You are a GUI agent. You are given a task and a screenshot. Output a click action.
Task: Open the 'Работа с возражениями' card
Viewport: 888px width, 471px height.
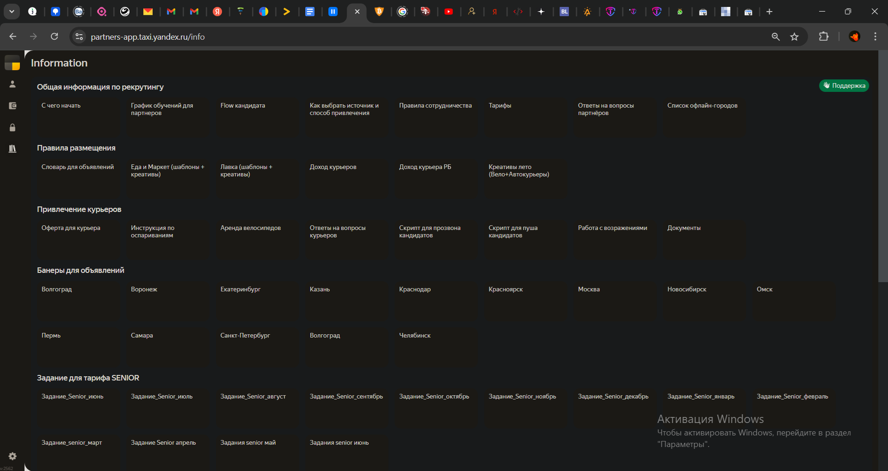coord(614,239)
